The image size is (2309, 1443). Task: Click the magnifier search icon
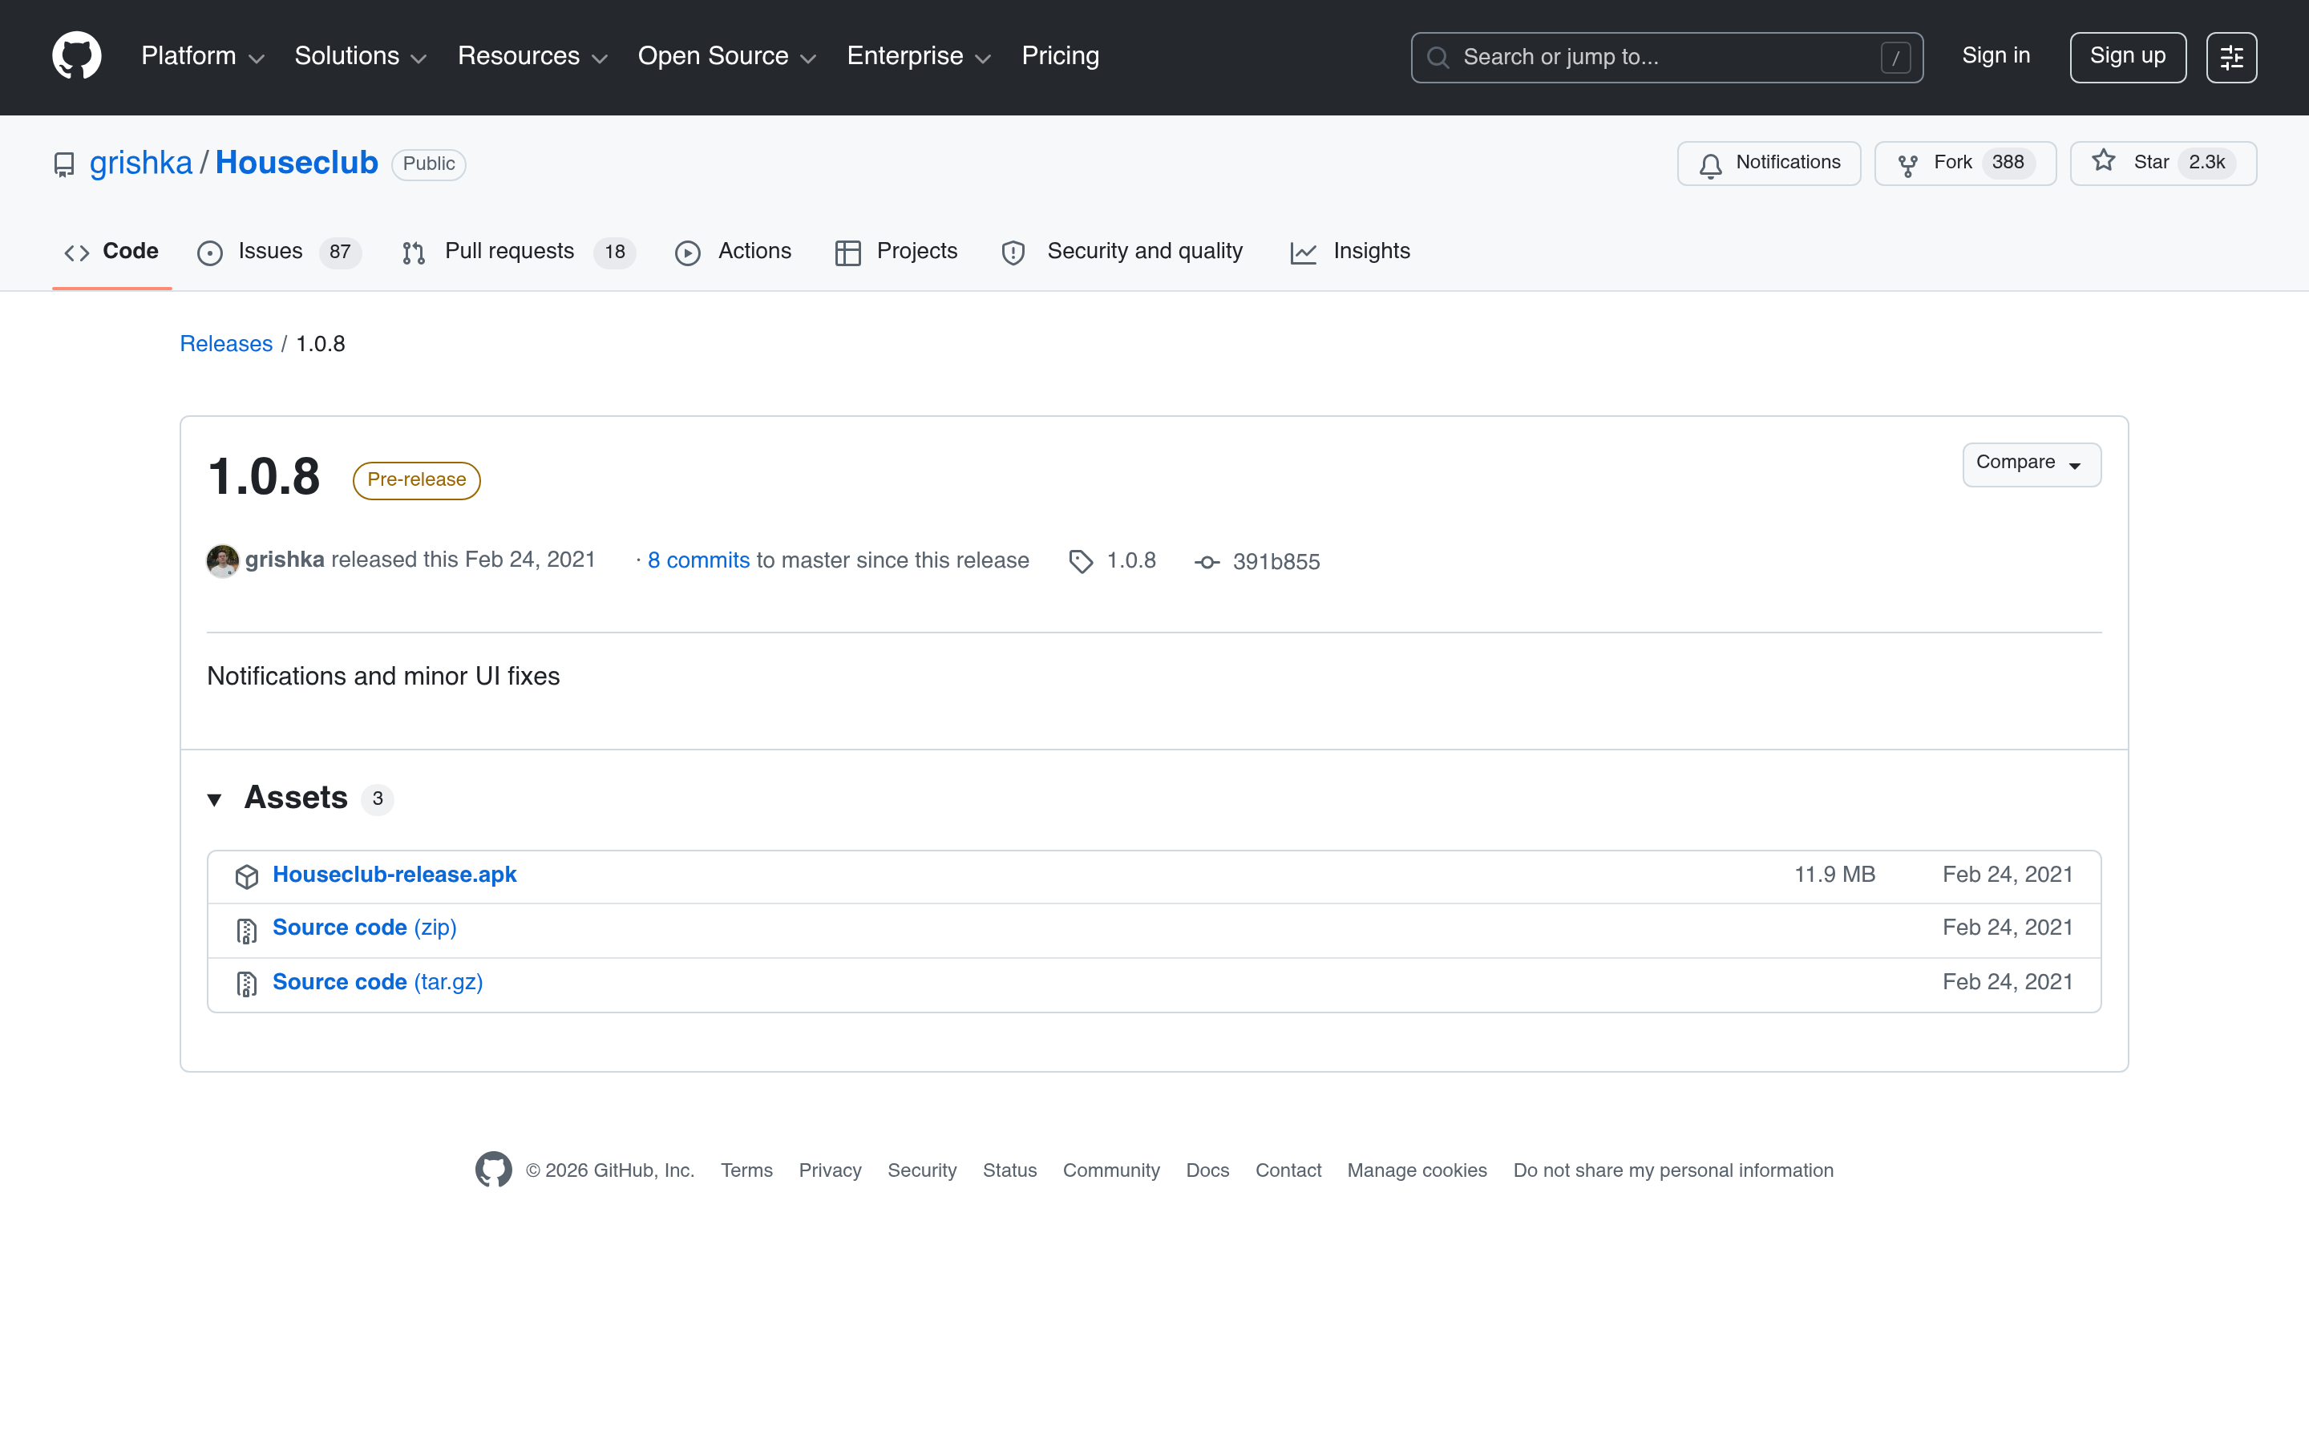[x=1438, y=57]
